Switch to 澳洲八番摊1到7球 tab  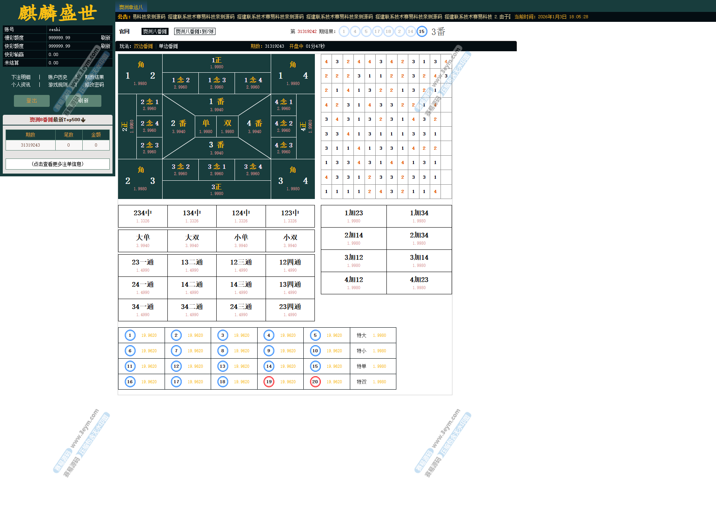point(195,31)
